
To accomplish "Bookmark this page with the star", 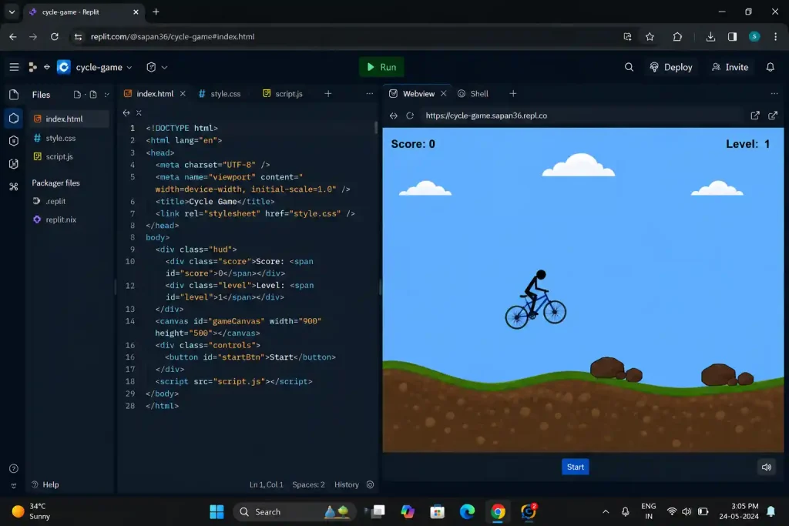I will pos(650,37).
